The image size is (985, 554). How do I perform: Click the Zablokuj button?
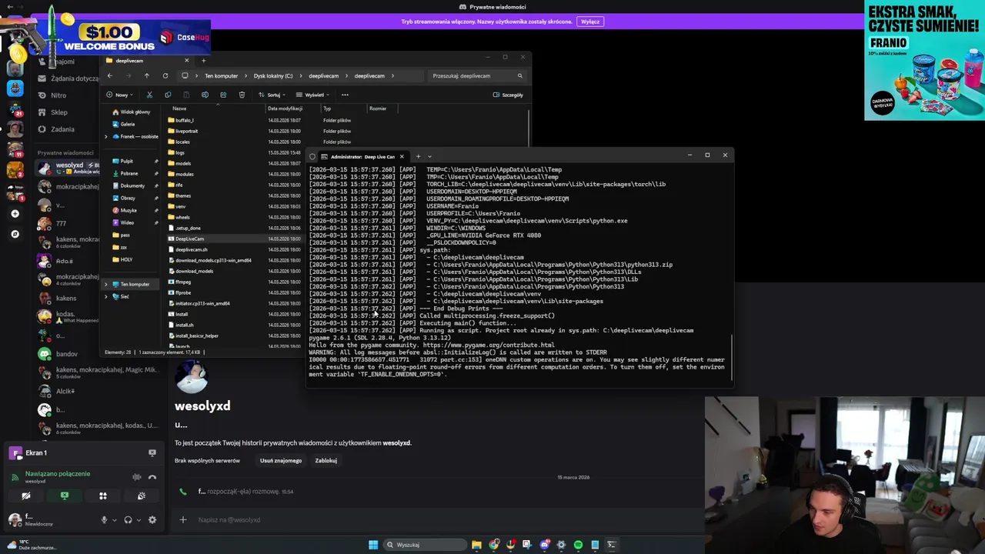tap(326, 460)
